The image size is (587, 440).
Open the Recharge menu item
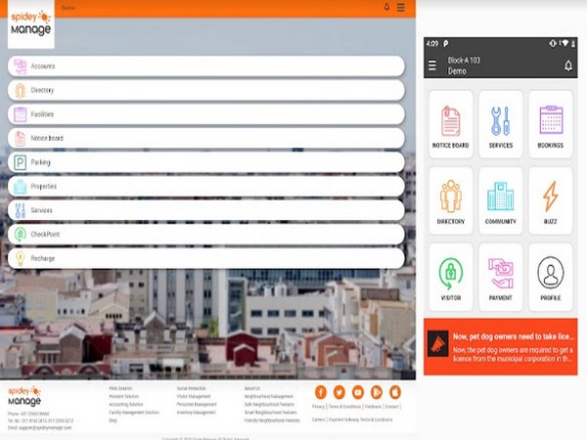click(x=205, y=258)
